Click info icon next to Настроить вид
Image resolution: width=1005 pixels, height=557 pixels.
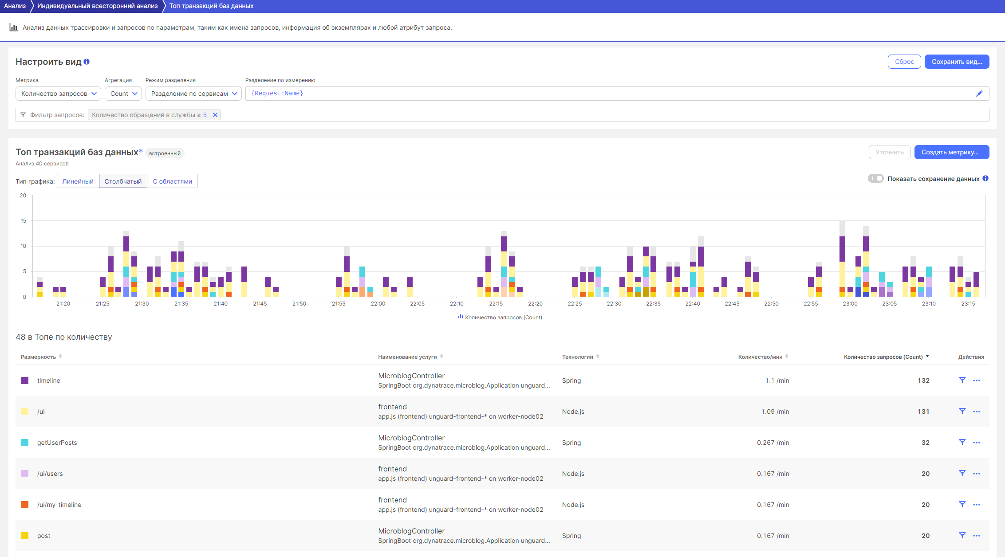pyautogui.click(x=87, y=62)
